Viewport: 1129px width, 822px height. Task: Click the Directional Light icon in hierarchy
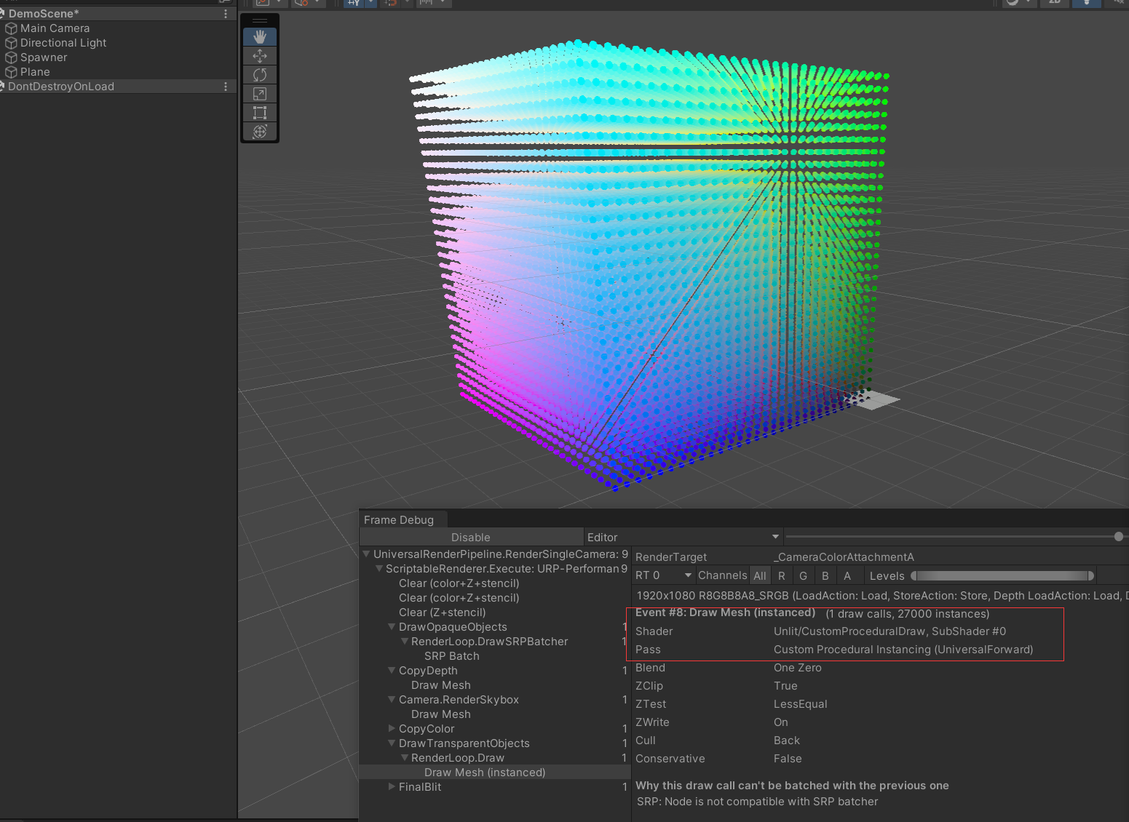(11, 42)
